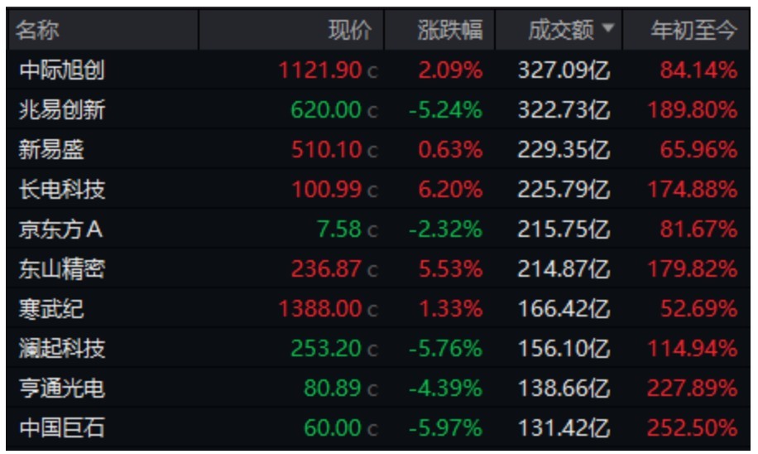
Task: Click price 1121.90
Action: pos(320,70)
